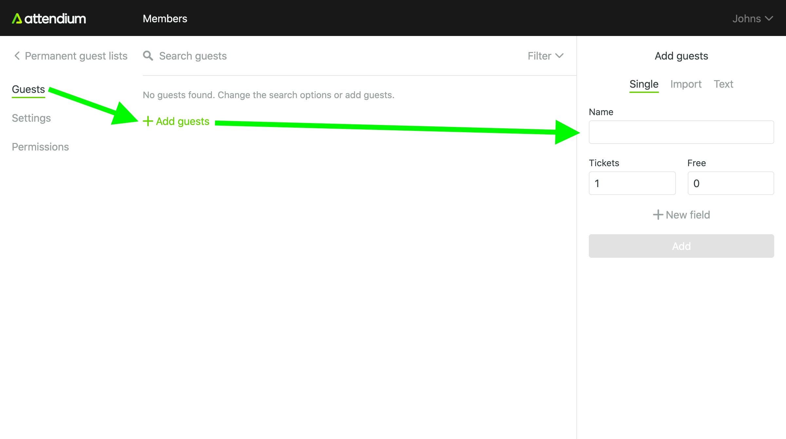Click the search magnifier icon

click(x=148, y=56)
